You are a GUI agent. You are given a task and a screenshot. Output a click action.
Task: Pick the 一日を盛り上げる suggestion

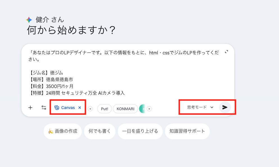[x=140, y=131]
